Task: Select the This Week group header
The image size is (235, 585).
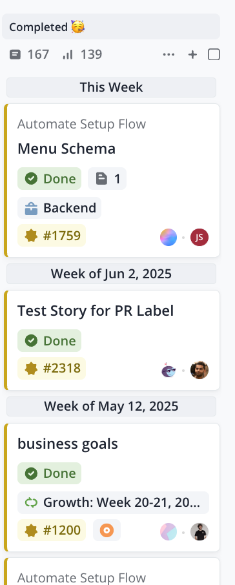Action: tap(111, 87)
